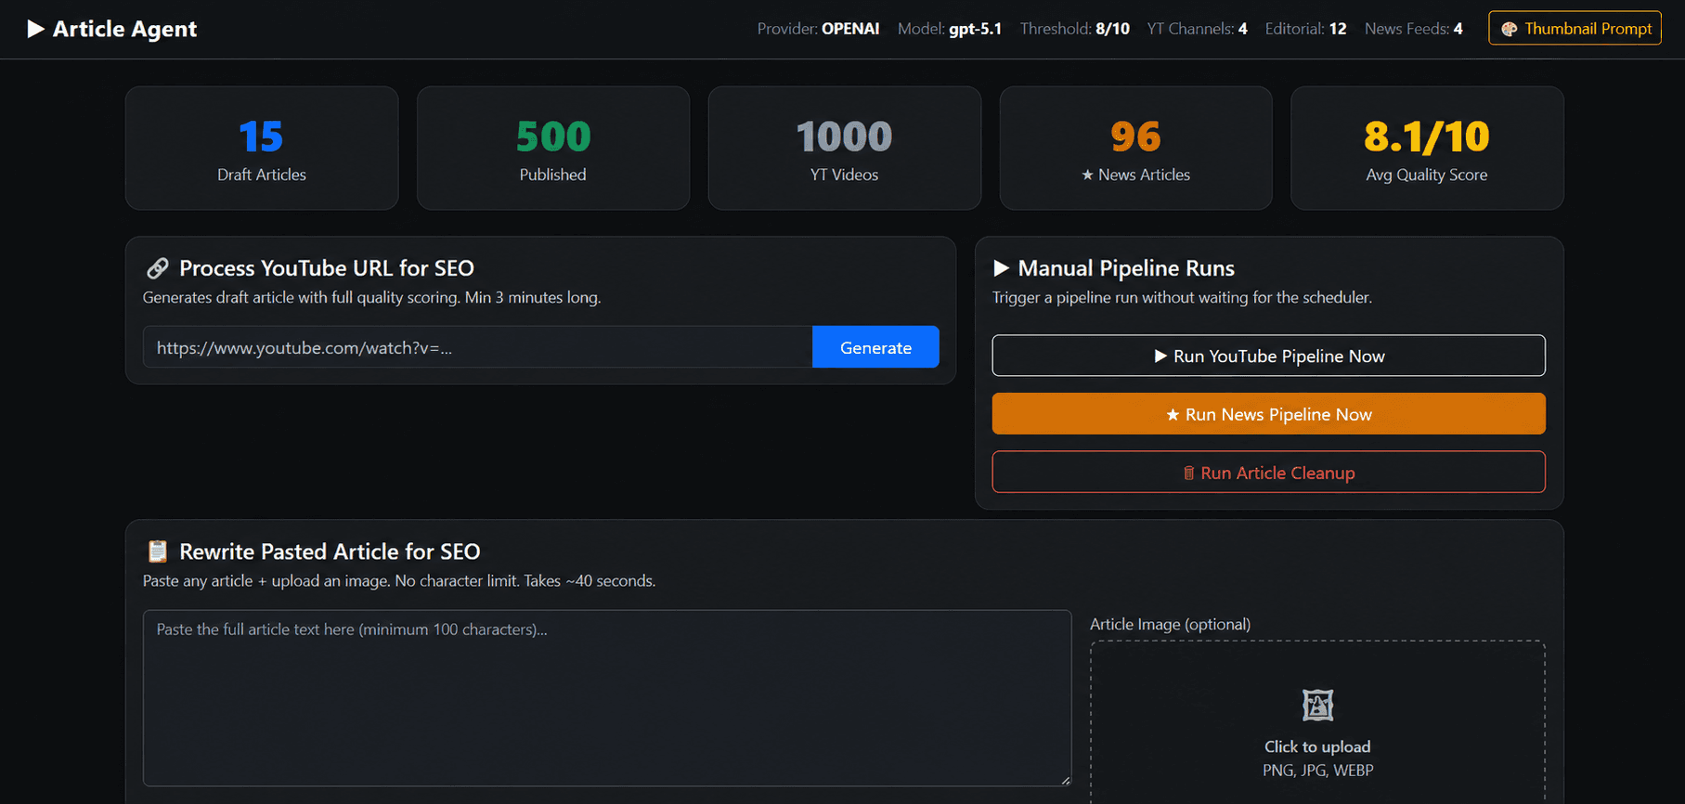Image resolution: width=1685 pixels, height=804 pixels.
Task: Click the link chain icon beside Process YouTube URL
Action: (x=157, y=268)
